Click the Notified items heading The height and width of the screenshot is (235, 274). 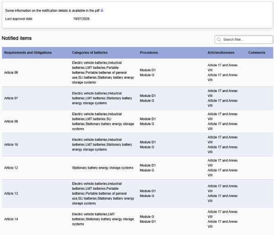(x=16, y=38)
